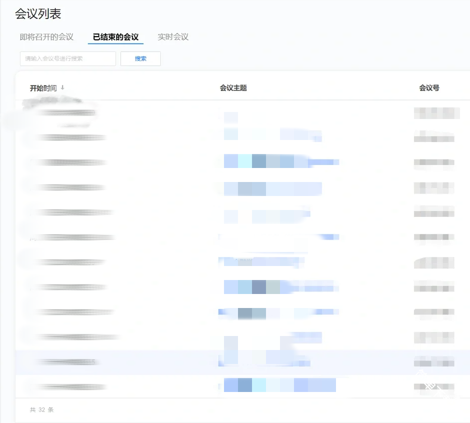
Task: Focus the meeting number search input field
Action: [x=68, y=58]
